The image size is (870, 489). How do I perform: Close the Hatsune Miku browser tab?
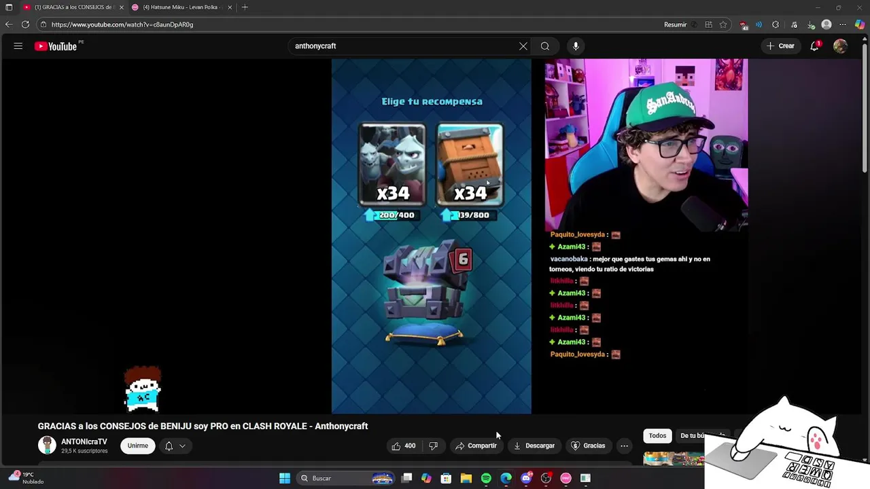[x=230, y=7]
